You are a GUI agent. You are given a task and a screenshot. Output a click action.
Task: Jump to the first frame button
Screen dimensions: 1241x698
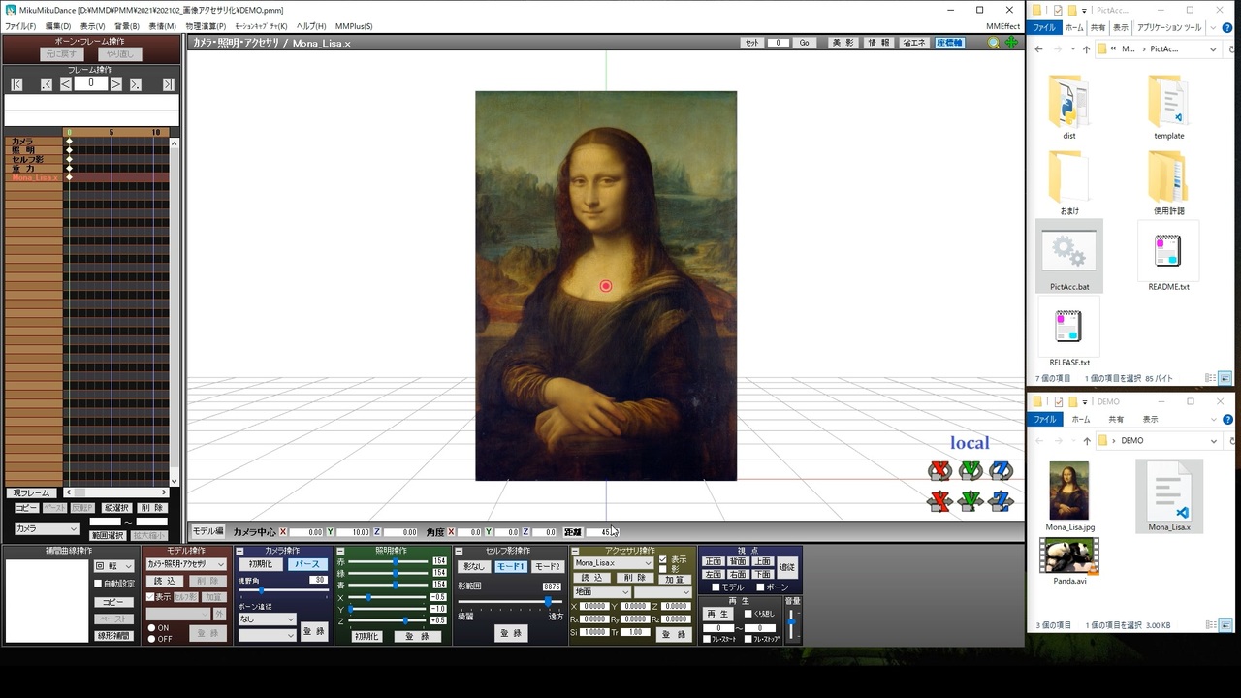click(x=16, y=84)
